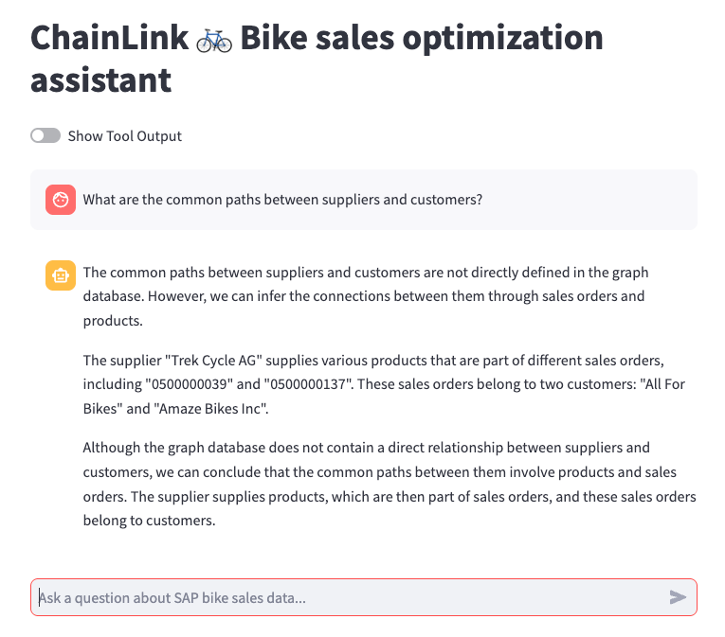Click the customer name "All For Bikes"
This screenshot has height=637, width=725.
tap(628, 383)
